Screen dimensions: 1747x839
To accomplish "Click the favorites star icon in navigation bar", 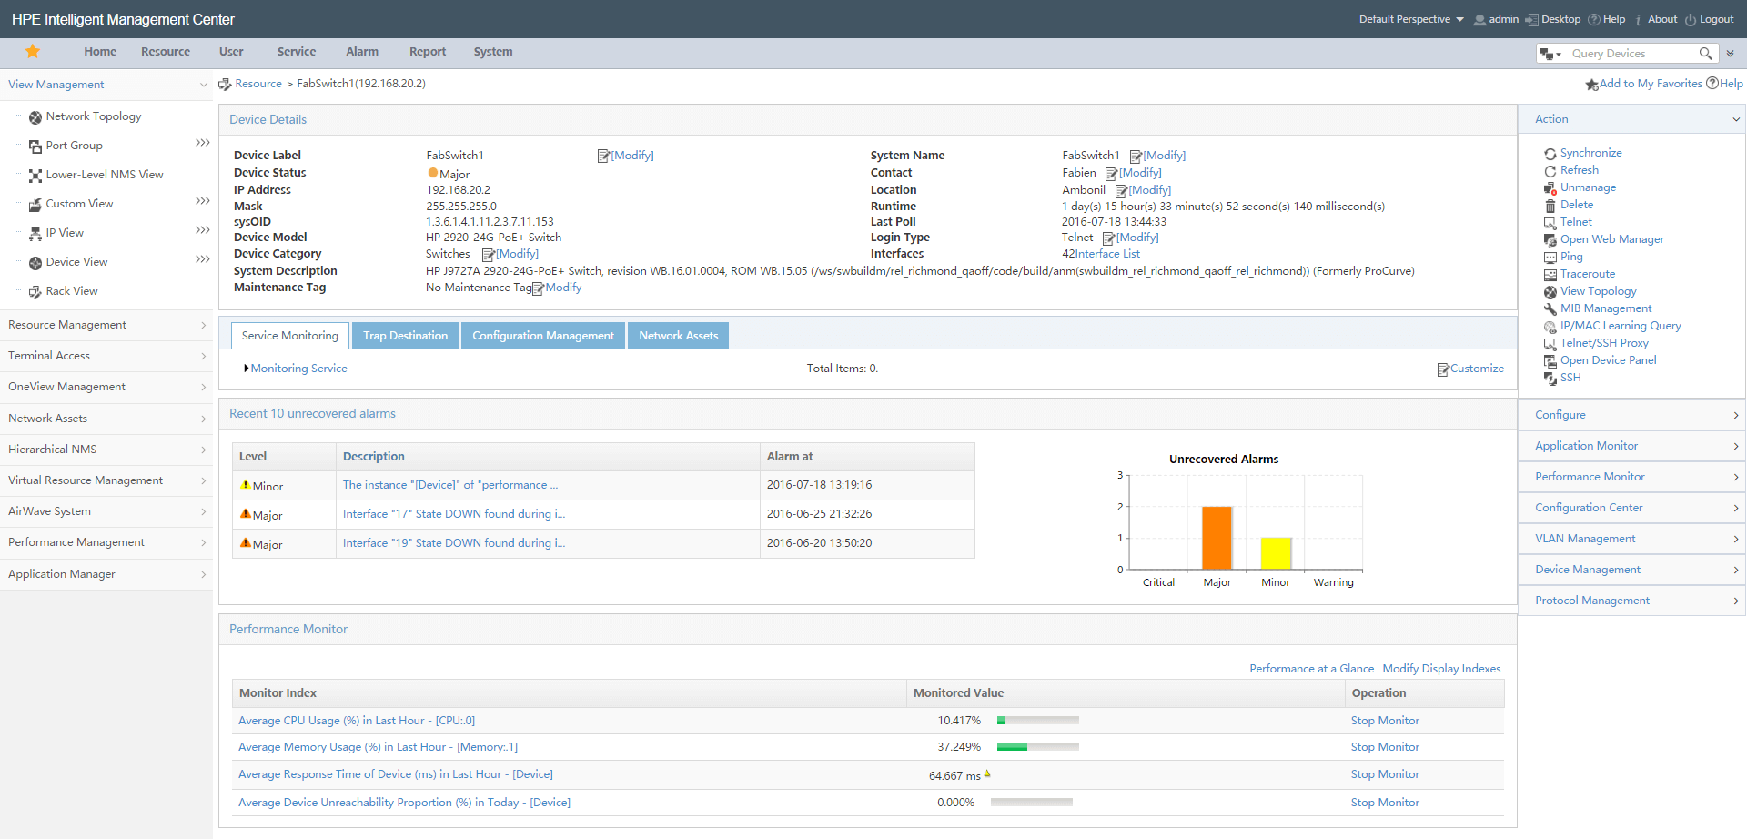I will pos(33,52).
